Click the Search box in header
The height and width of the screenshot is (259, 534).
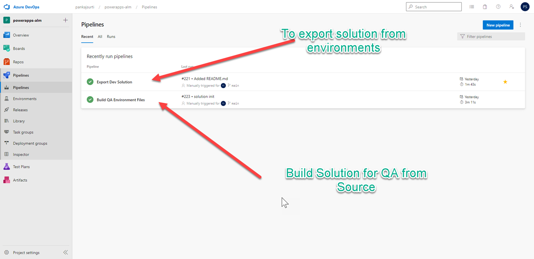[x=436, y=7]
